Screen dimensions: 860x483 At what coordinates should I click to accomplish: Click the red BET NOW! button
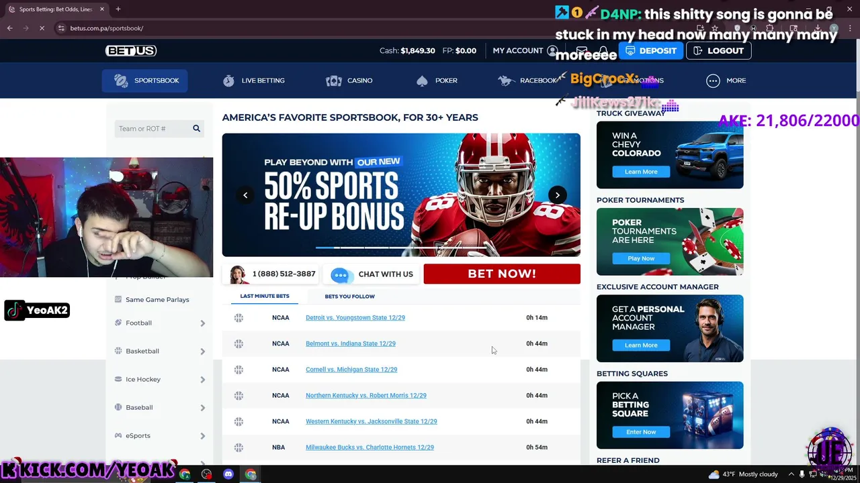[x=502, y=274]
